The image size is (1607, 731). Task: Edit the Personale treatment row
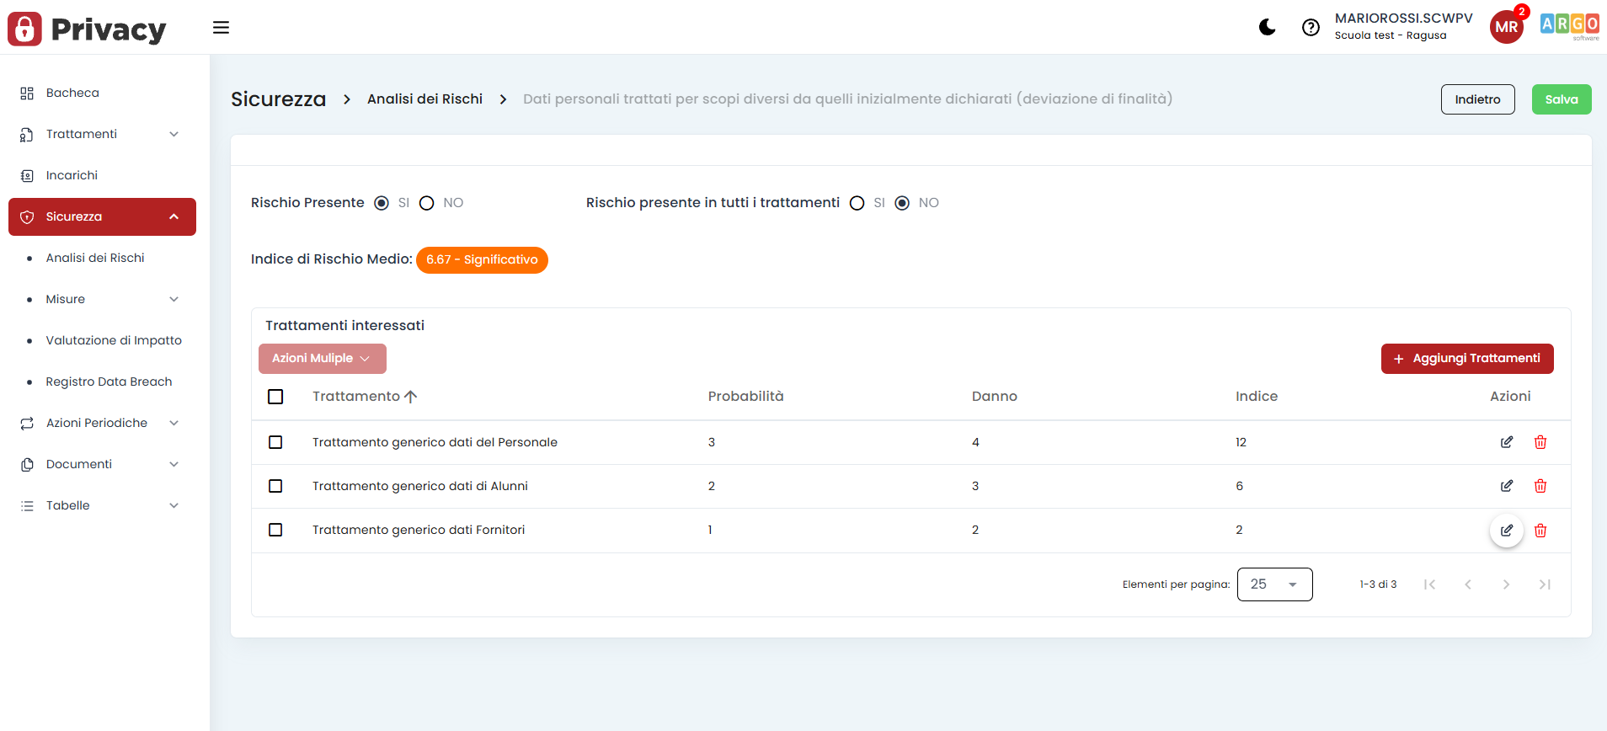pos(1506,442)
